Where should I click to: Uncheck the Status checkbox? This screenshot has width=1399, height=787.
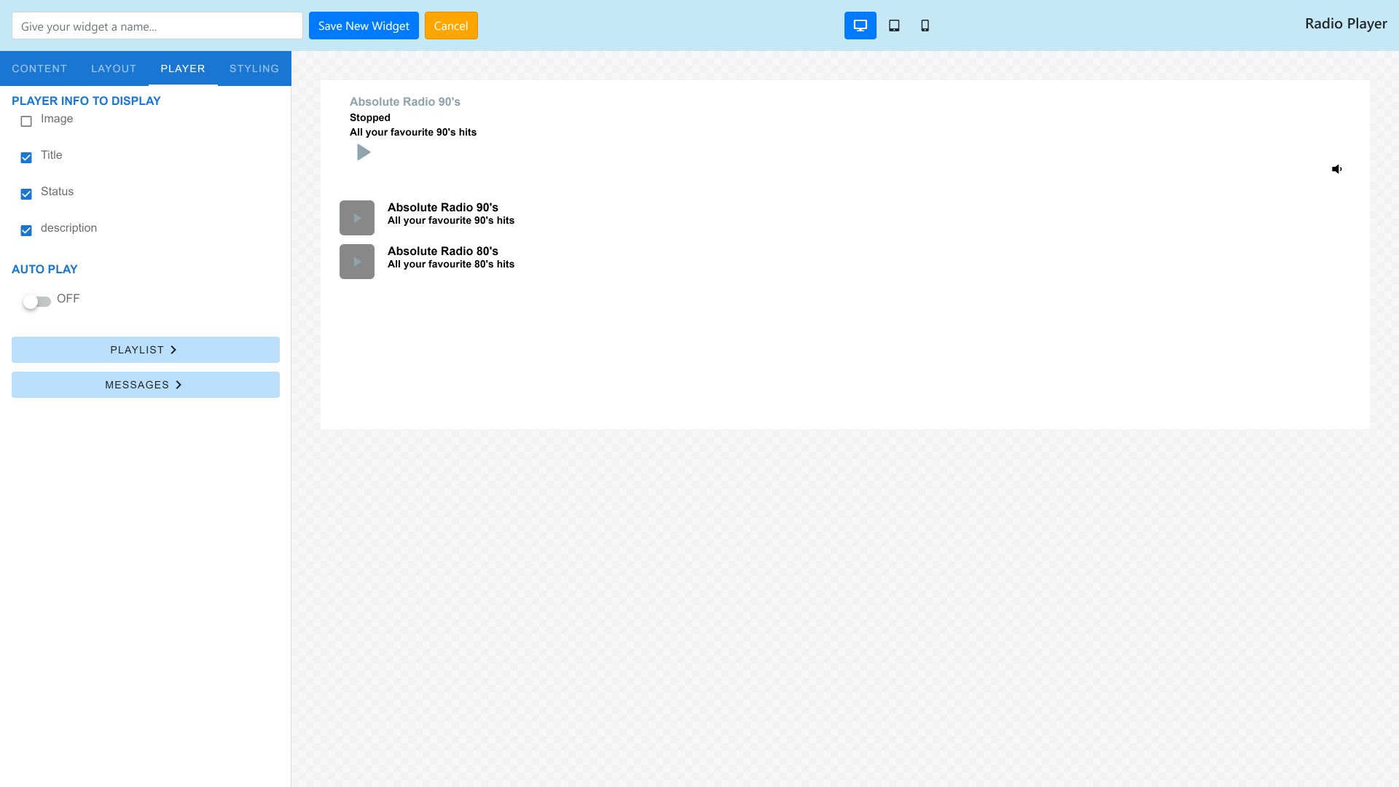(26, 194)
